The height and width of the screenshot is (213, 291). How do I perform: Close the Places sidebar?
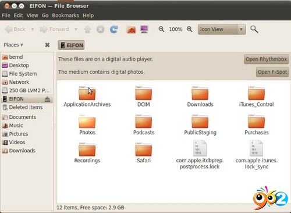click(x=47, y=45)
